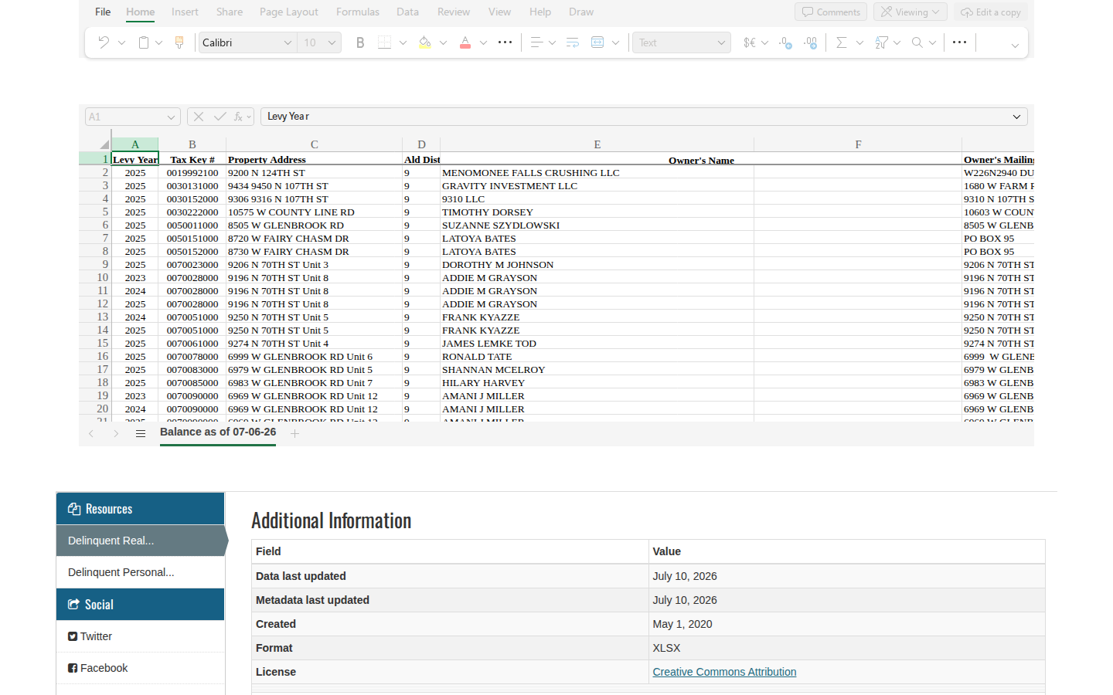Click the increase decimal icon
The image size is (1113, 695).
click(811, 42)
